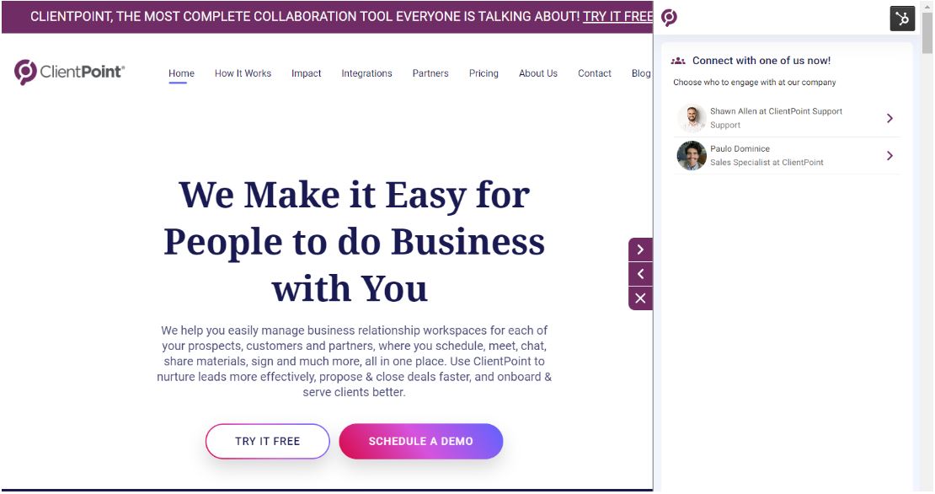The height and width of the screenshot is (494, 935).
Task: Open the How It Works menu item
Action: click(243, 73)
